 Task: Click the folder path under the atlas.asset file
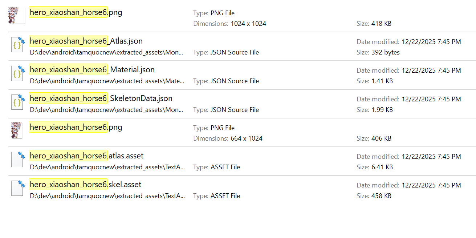coord(107,167)
